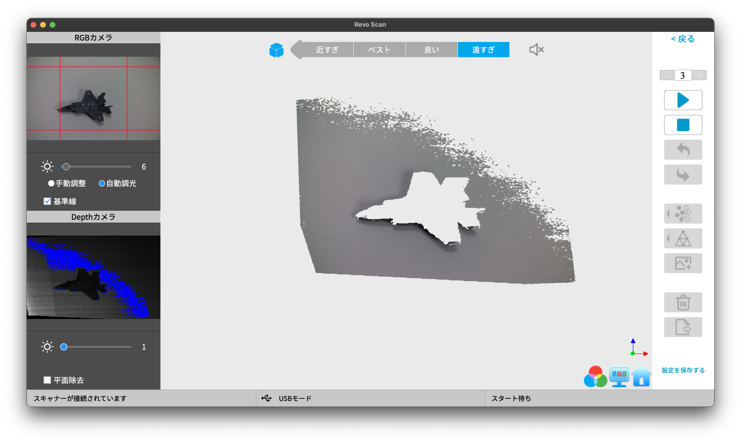Viewport: 741px width, 442px height.
Task: Click the undo arrow icon
Action: click(x=683, y=150)
